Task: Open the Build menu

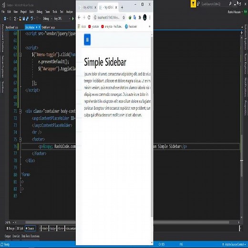Action: [x=31, y=11]
